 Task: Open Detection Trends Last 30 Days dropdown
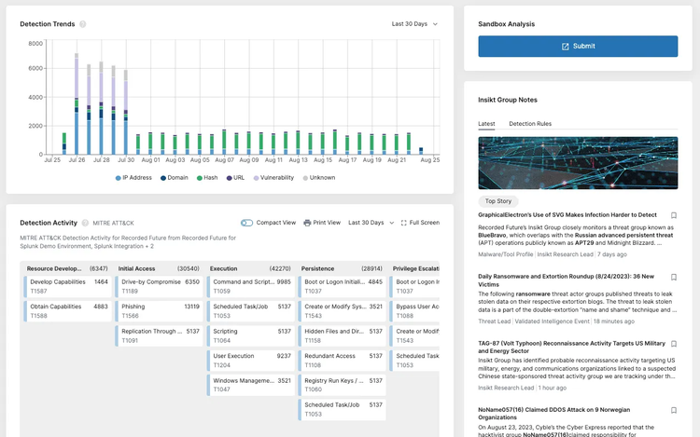tap(414, 24)
